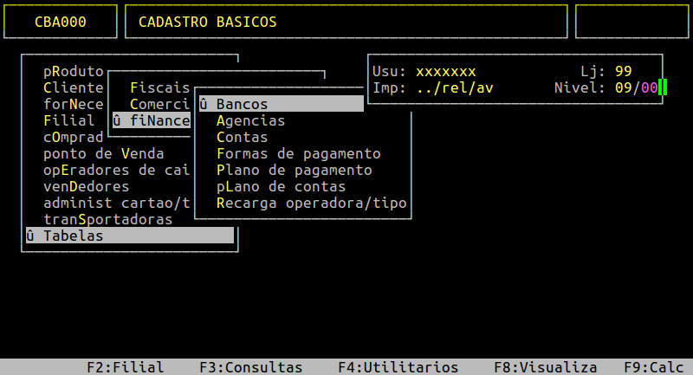This screenshot has height=375, width=693.
Task: Activate F9:Calc in the status bar
Action: pos(654,367)
